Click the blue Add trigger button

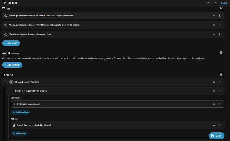click(11, 43)
